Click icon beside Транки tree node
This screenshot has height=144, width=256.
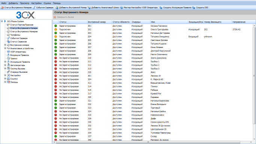[8, 58]
